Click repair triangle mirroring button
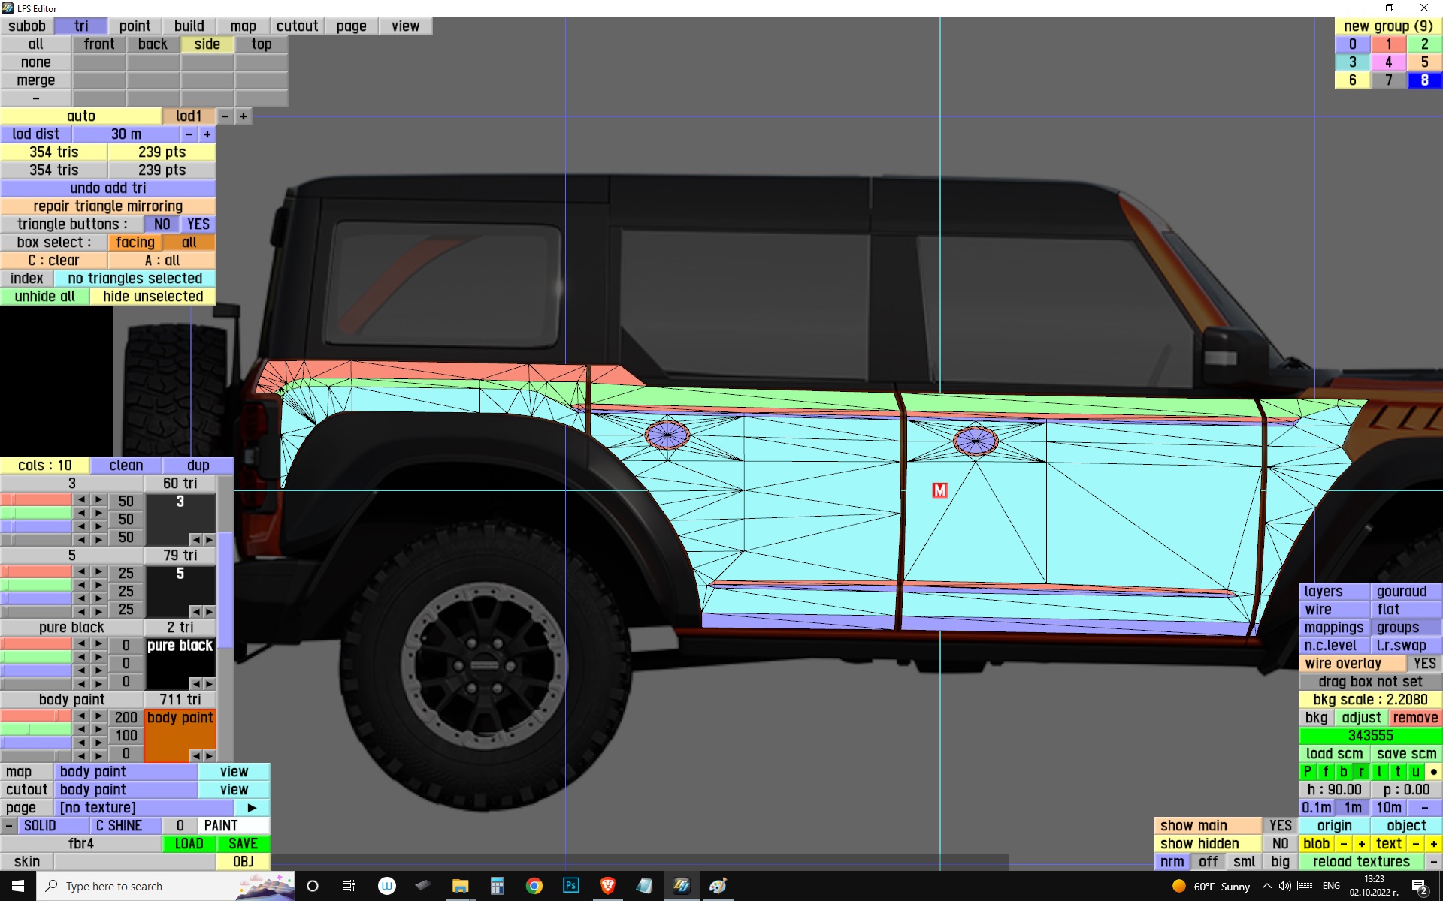The height and width of the screenshot is (901, 1443). point(107,206)
